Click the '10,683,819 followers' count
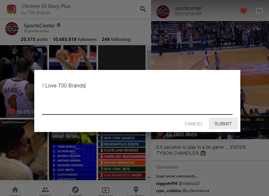269x196 pixels. click(75, 39)
